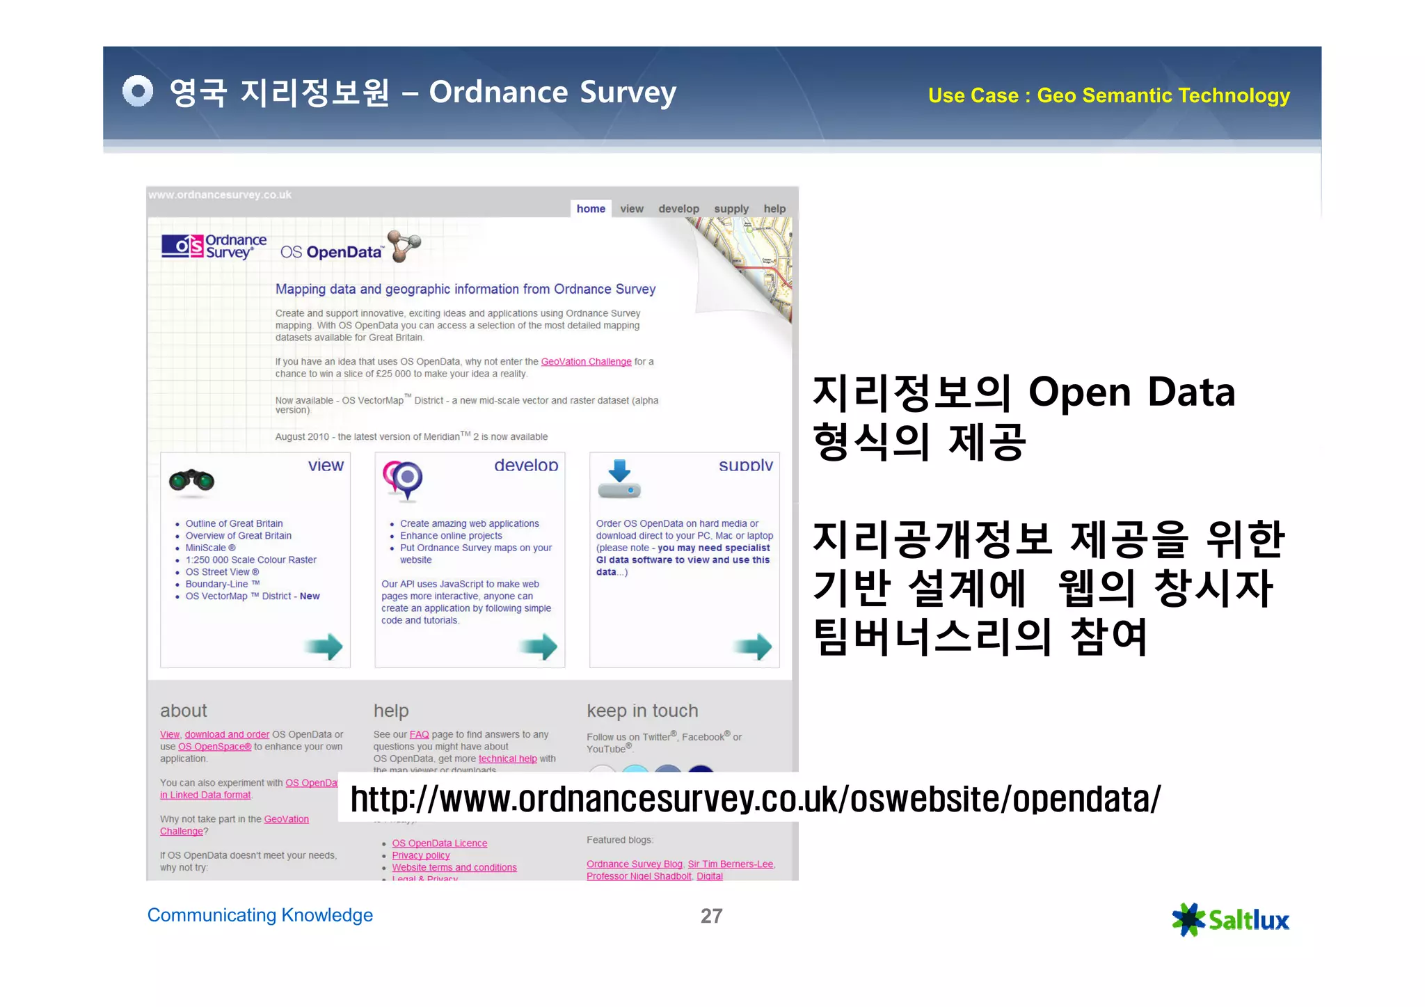Open the Privacy policy link
The image size is (1425, 1007).
[420, 855]
